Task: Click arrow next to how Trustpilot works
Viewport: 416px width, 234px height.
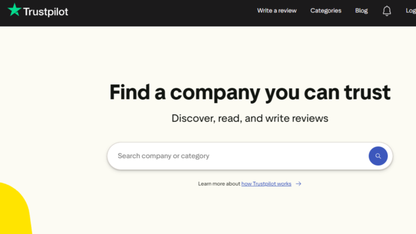Action: point(299,184)
